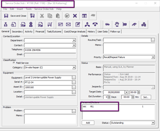160x131 pixels.
Task: Open the Priority dropdown
Action: (x=153, y=57)
